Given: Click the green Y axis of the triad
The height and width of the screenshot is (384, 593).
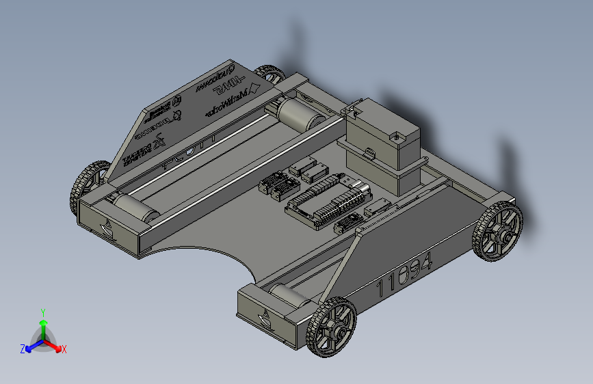Looking at the screenshot, I should [x=44, y=329].
